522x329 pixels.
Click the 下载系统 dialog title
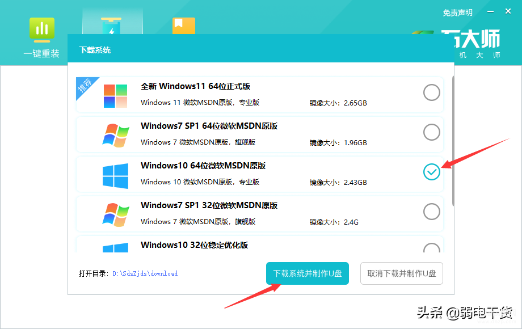(x=95, y=50)
